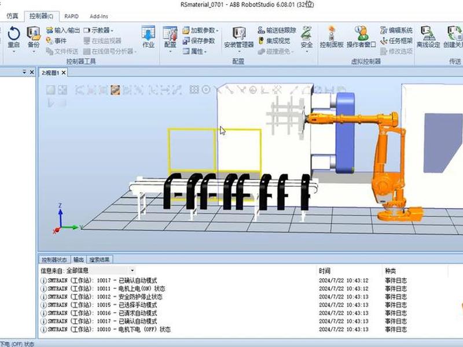Switch to the 控制器状态 tab
This screenshot has height=347, width=463.
click(x=54, y=260)
